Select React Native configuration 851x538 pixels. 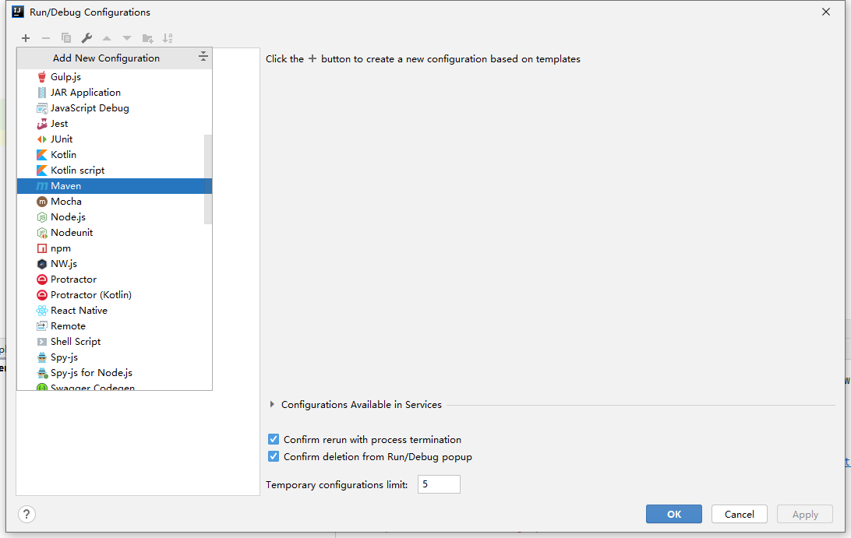click(x=115, y=310)
